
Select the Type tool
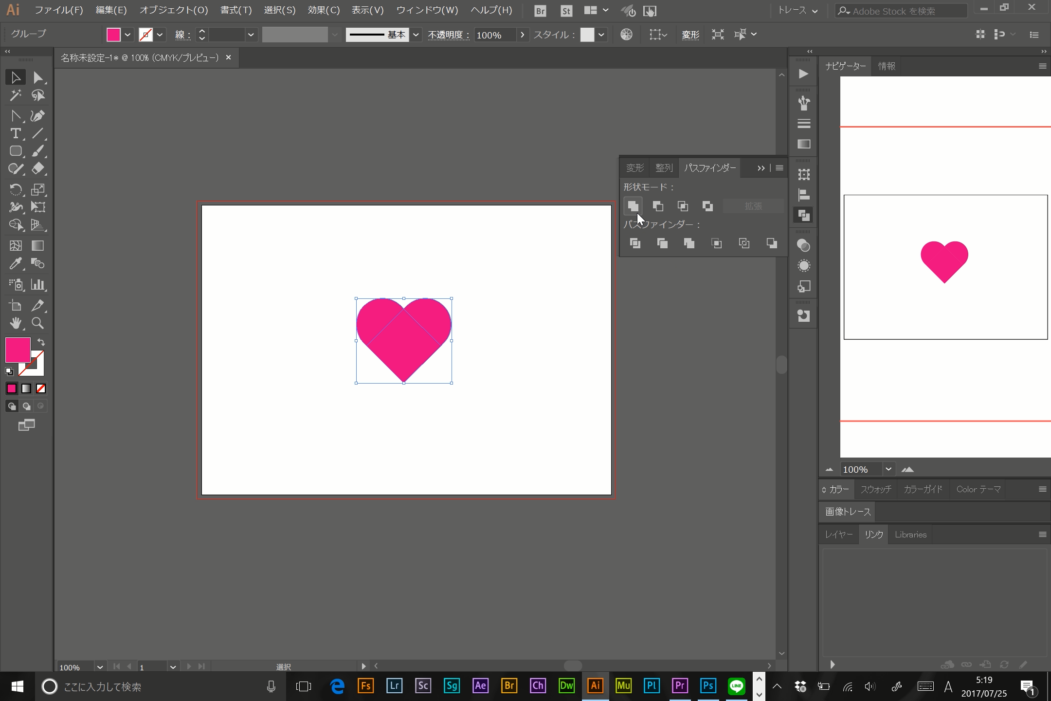click(x=16, y=133)
